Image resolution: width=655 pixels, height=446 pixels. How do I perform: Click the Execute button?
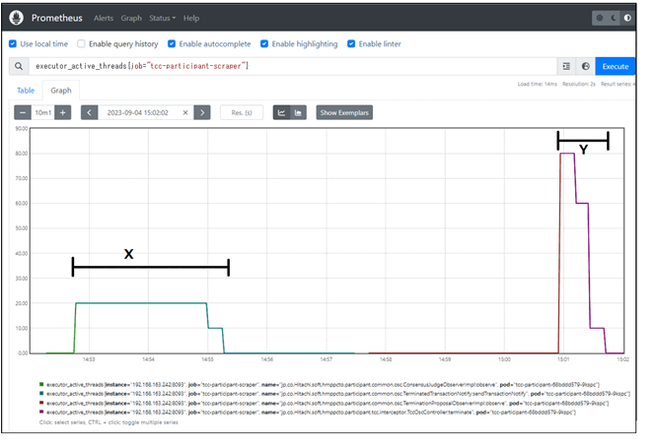616,66
